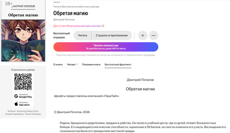230x133 pixels.
Task: Click the plus add-to-shelf icon
Action: click(143, 35)
